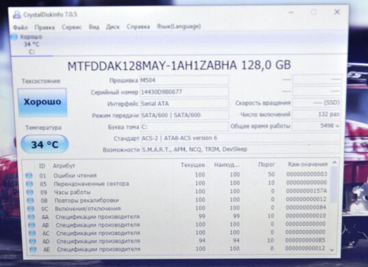368x267 pixels.
Task: Click the drive model title MTFDDAK128MAY-1AH1ZABHA
Action: tap(152, 66)
